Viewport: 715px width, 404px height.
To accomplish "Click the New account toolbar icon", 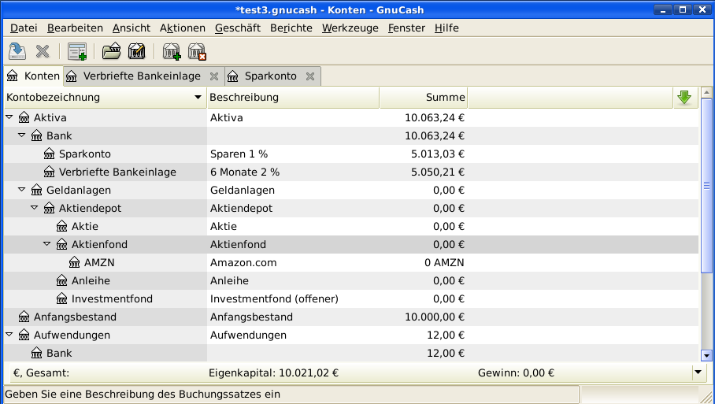I will (171, 52).
